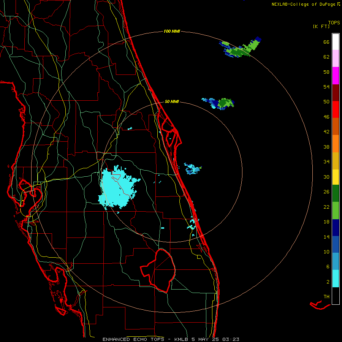The image size is (342, 342).
Task: Click the legend value 66
Action: (326, 42)
